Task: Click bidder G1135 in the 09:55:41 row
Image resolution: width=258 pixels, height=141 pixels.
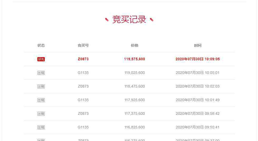Action: (83, 127)
